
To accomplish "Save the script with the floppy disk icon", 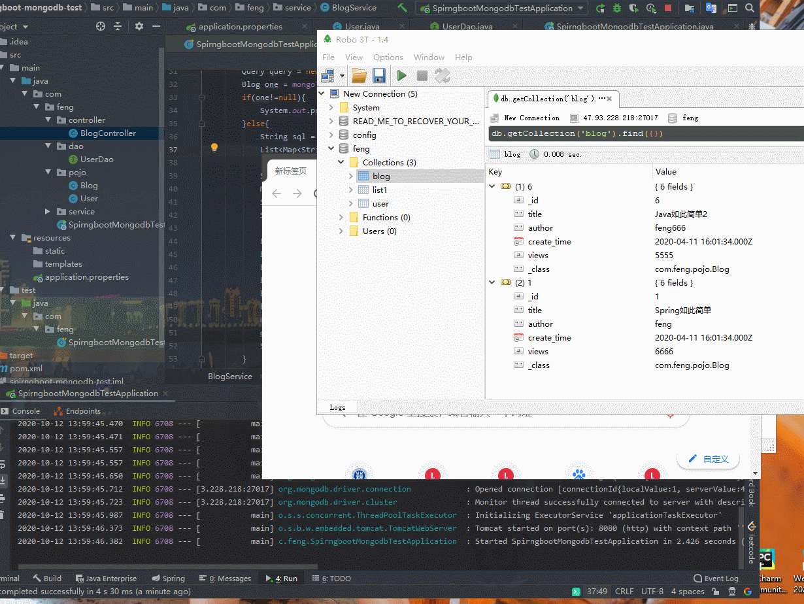I will point(379,75).
